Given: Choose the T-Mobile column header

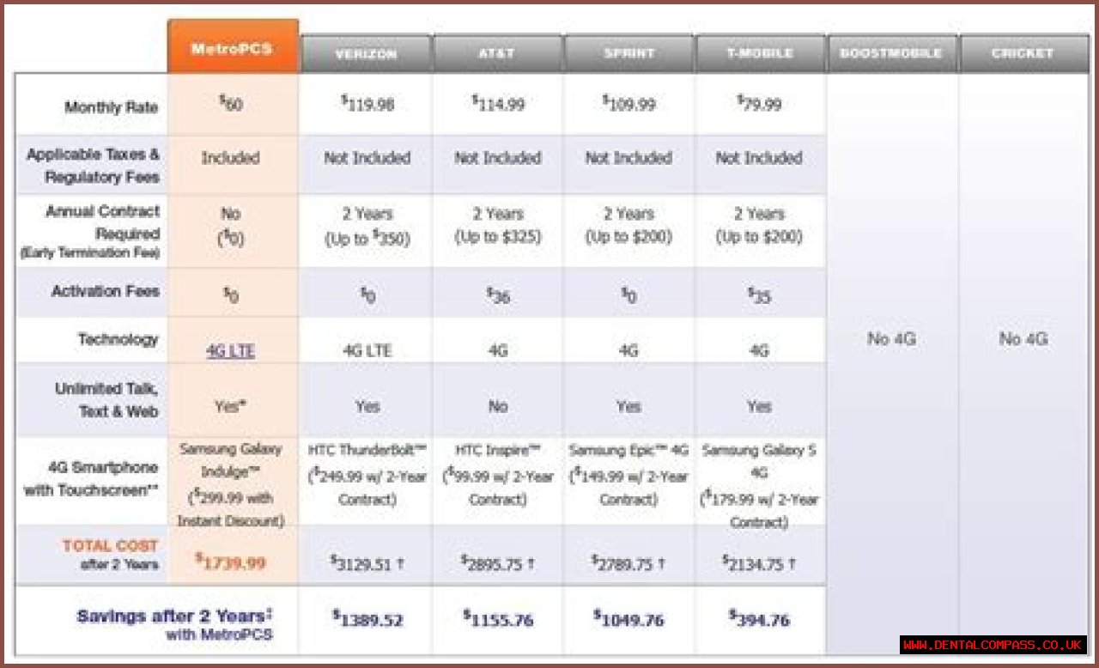Looking at the screenshot, I should click(x=759, y=53).
